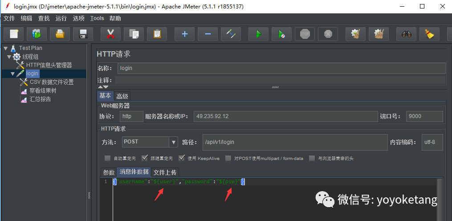Click the 汇总报告 listener icon
The width and height of the screenshot is (452, 221).
[24, 99]
